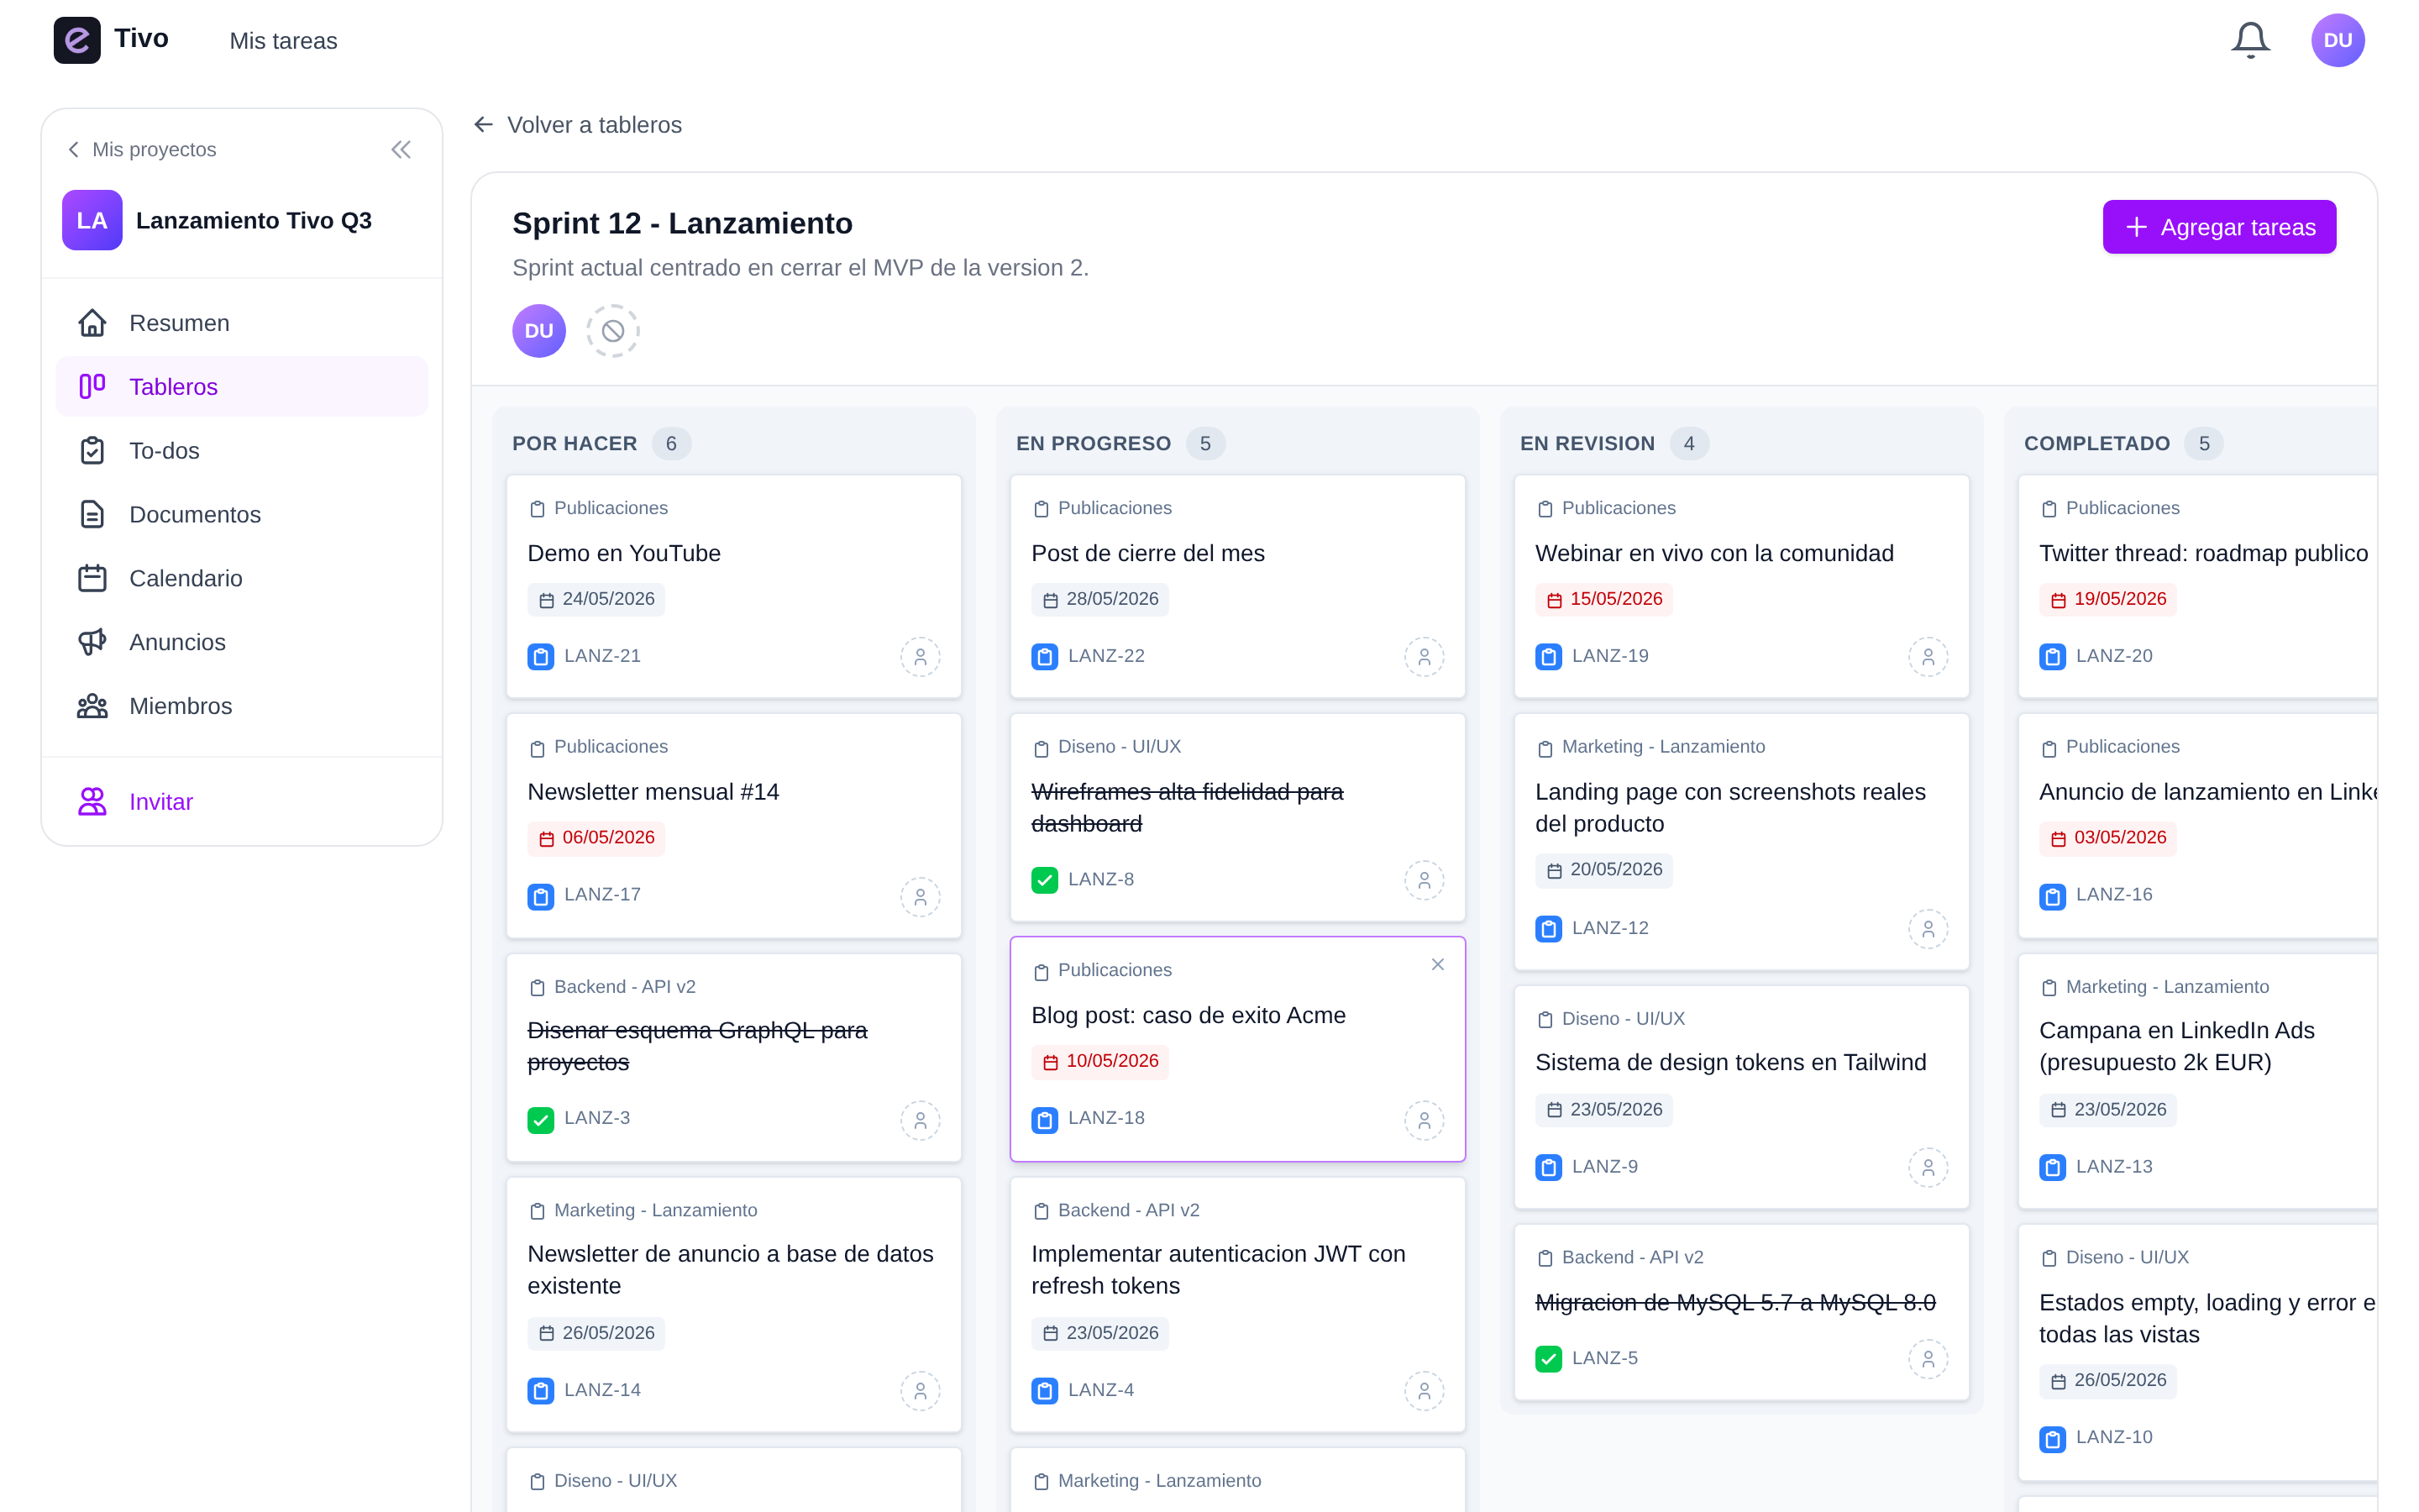Open Mis tareas in header
The height and width of the screenshot is (1512, 2419).
click(x=284, y=41)
